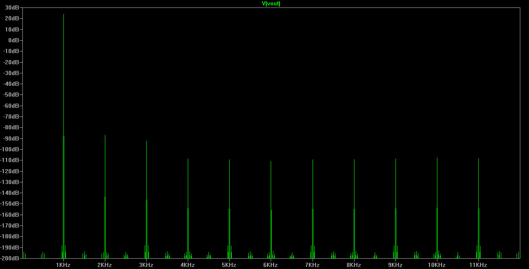The width and height of the screenshot is (529, 269).
Task: Click the 6KHz frequency axis label
Action: (271, 265)
